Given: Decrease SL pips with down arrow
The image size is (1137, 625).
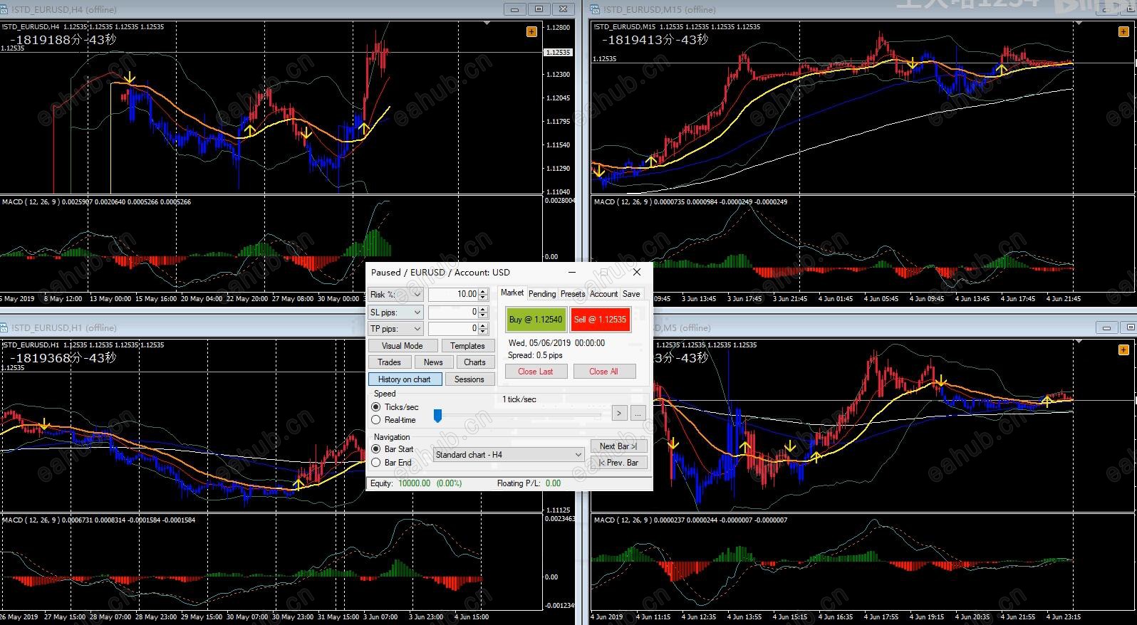Looking at the screenshot, I should [484, 315].
